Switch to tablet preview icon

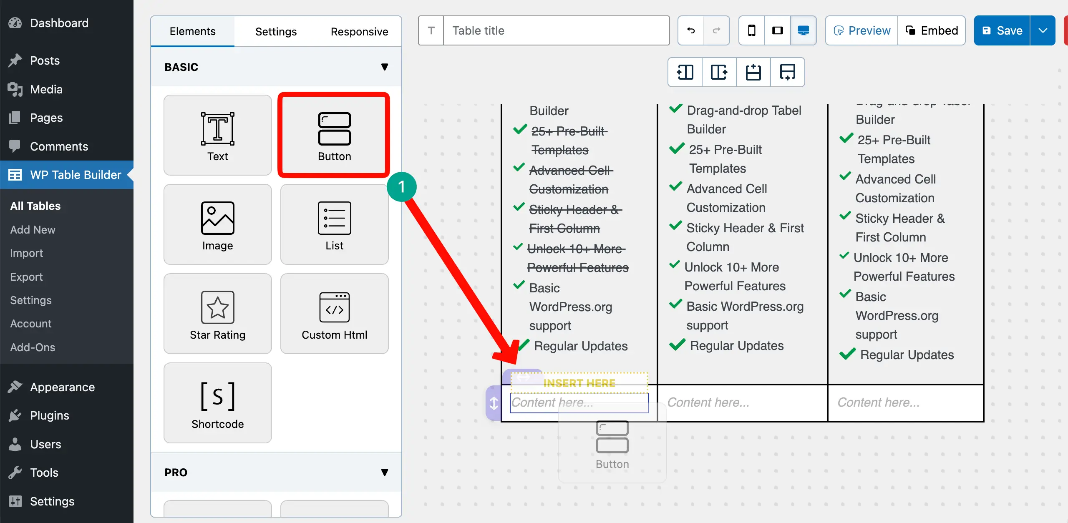pyautogui.click(x=778, y=30)
